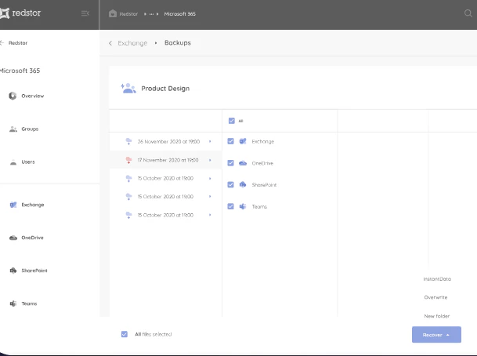477x356 pixels.
Task: Click Exchange breadcrumb link
Action: tap(132, 43)
